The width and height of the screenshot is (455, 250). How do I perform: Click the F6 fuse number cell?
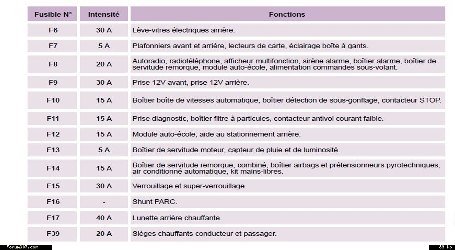coord(53,30)
